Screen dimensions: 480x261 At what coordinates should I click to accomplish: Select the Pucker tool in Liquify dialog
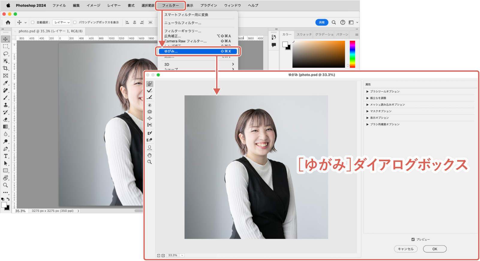click(150, 112)
